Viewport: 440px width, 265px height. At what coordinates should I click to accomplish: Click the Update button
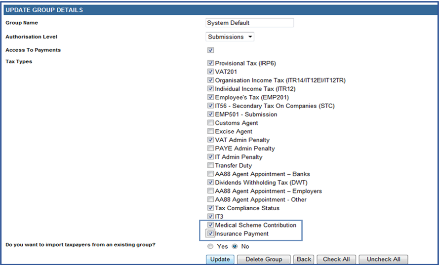pyautogui.click(x=220, y=260)
